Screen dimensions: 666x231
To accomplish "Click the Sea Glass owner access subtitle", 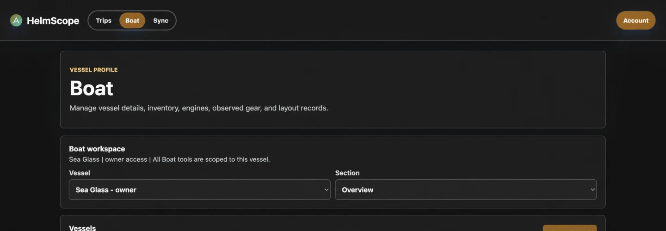I will pos(169,159).
